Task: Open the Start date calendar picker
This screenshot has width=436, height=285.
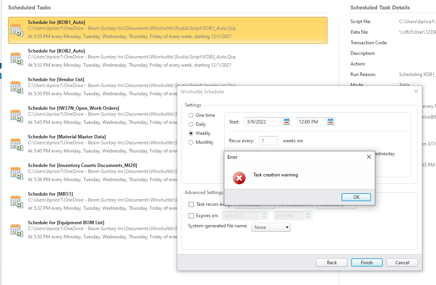Action: pos(287,122)
